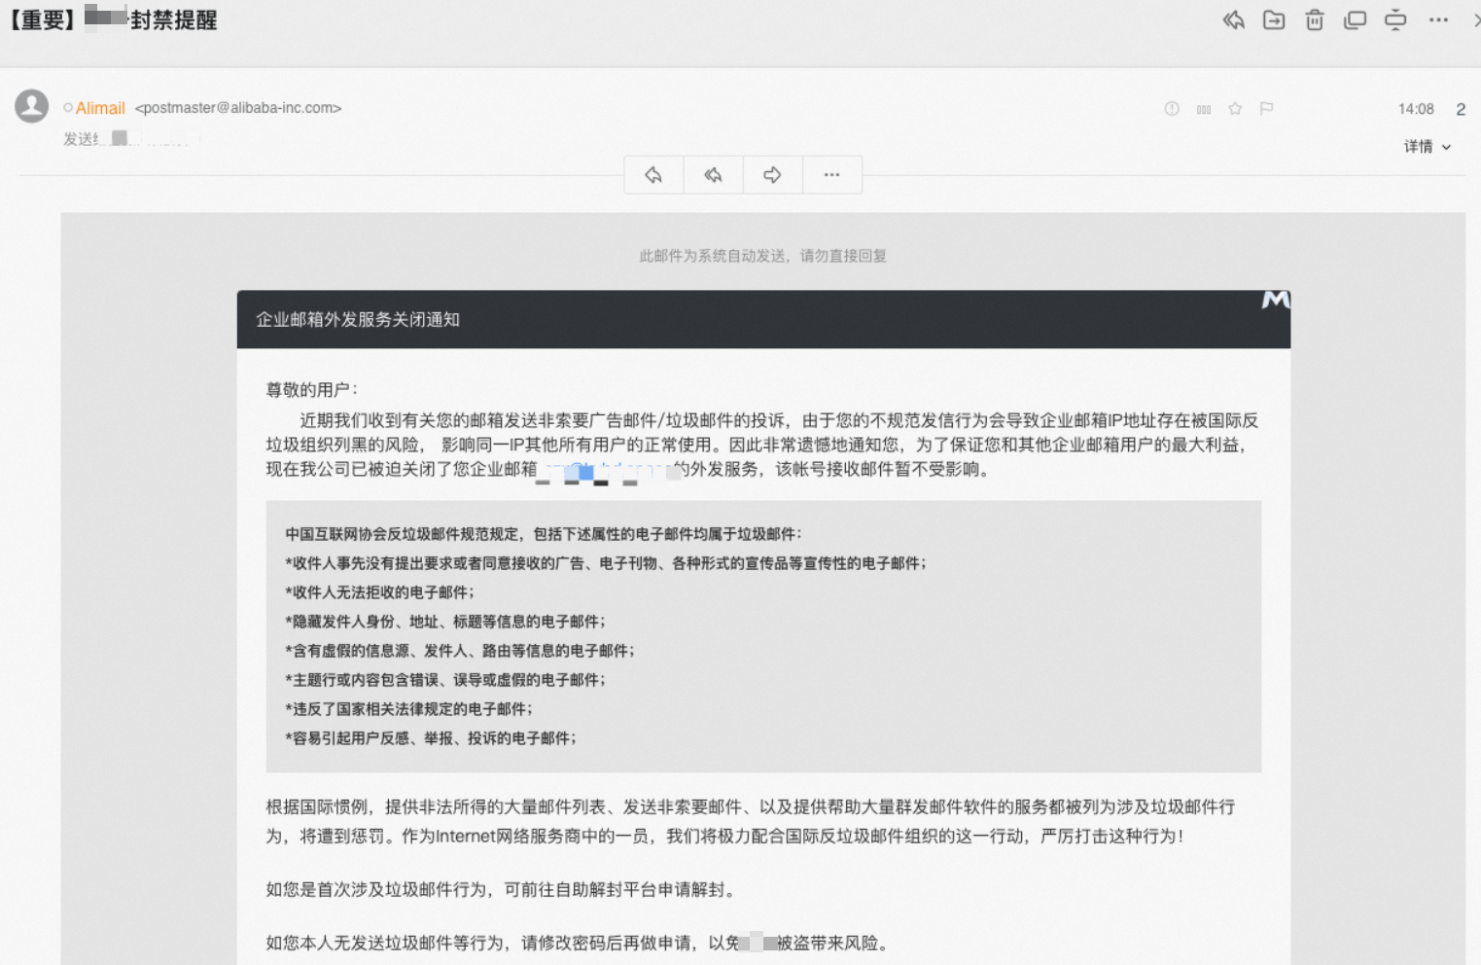Select the conversation list icon beside the star
Screen dimensions: 1481x965
pos(1203,109)
